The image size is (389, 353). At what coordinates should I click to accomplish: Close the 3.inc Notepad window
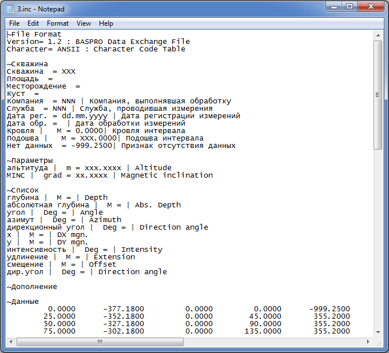371,6
